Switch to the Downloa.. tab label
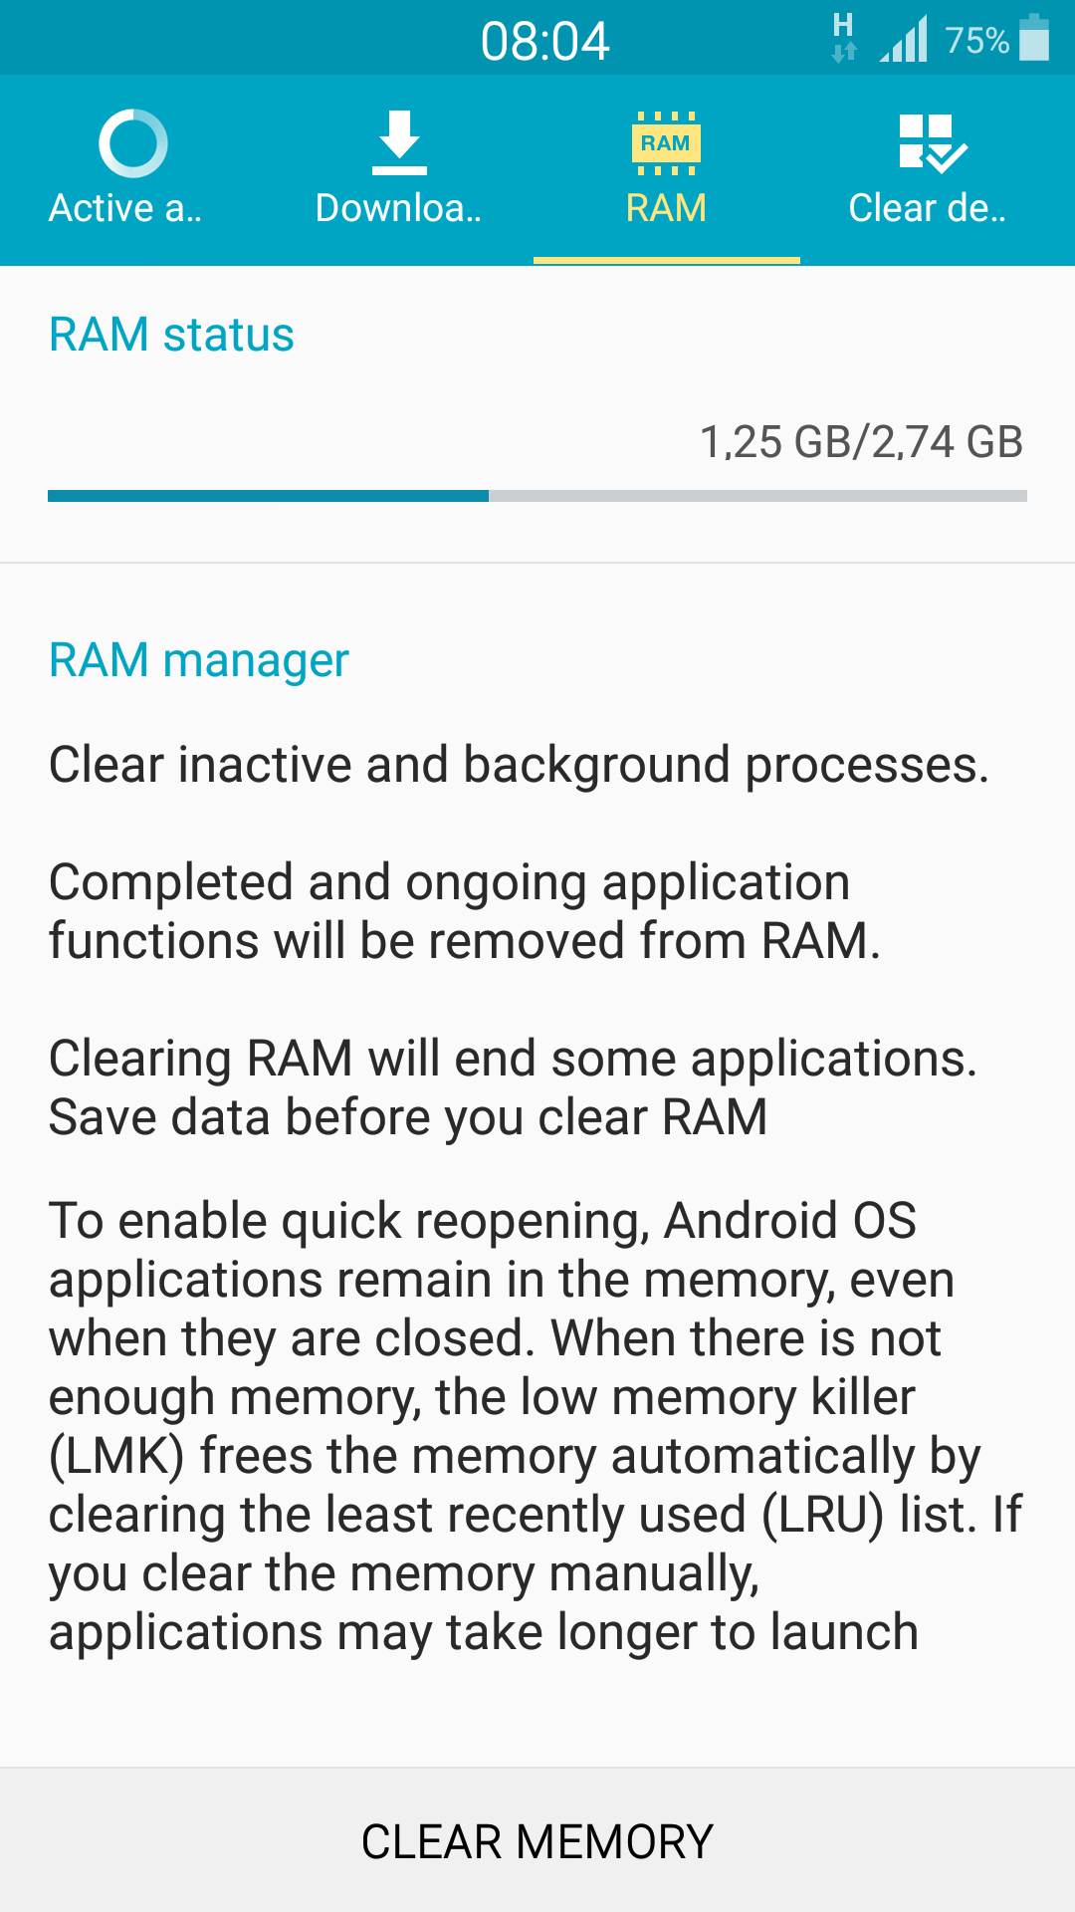The width and height of the screenshot is (1075, 1912). pos(398,208)
